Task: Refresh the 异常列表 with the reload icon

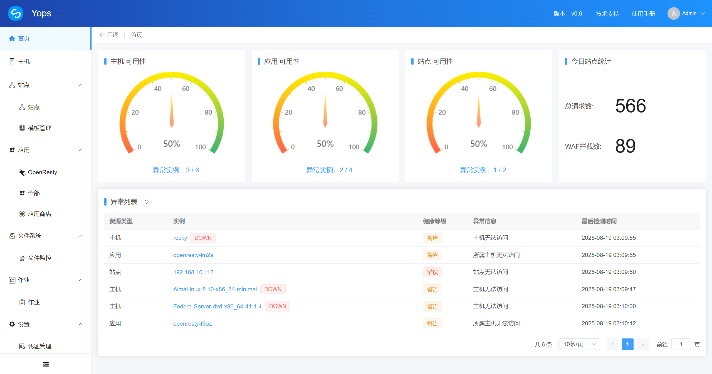Action: (x=147, y=202)
